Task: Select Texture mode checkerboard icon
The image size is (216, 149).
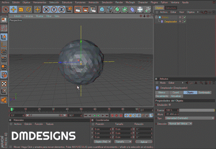Action: [x=4, y=84]
